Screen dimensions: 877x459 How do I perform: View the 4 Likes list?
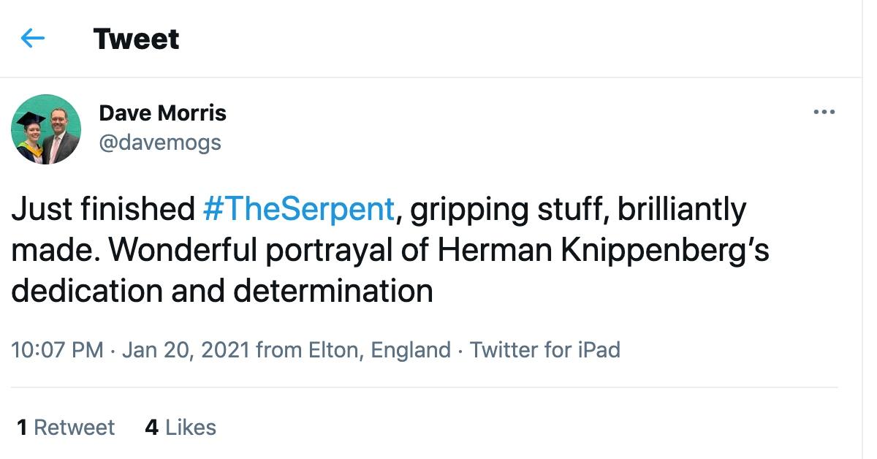point(181,428)
